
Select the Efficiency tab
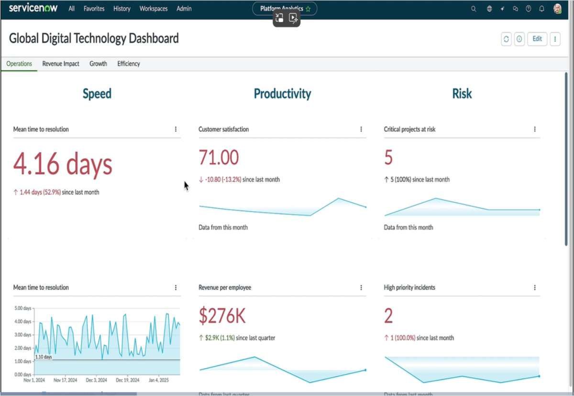coord(128,63)
